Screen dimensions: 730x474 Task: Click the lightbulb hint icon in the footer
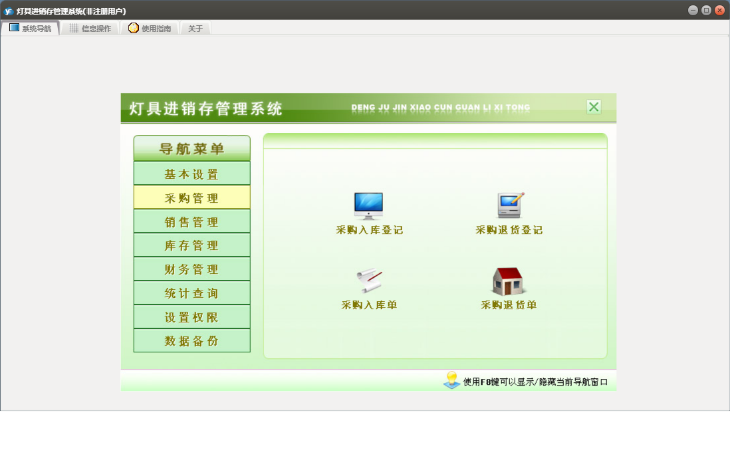pos(451,380)
